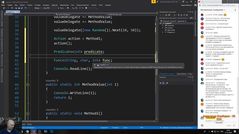Open the Команда menu
Screen dimensions: 239x134
(46, 5)
